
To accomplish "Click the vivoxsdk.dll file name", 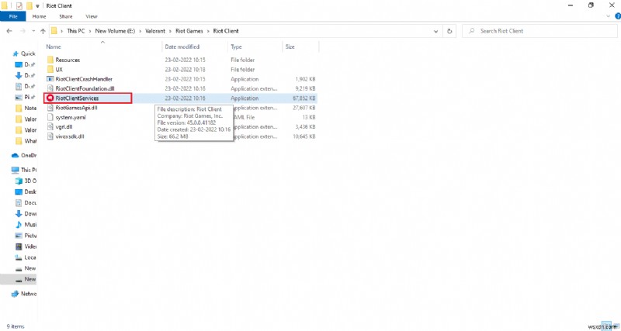I will 70,136.
